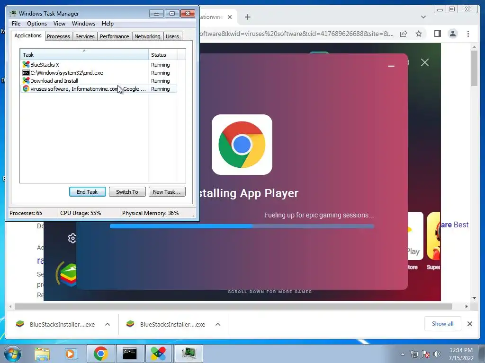The image size is (485, 363).
Task: Click the Play Store app tile
Action: (x=415, y=236)
